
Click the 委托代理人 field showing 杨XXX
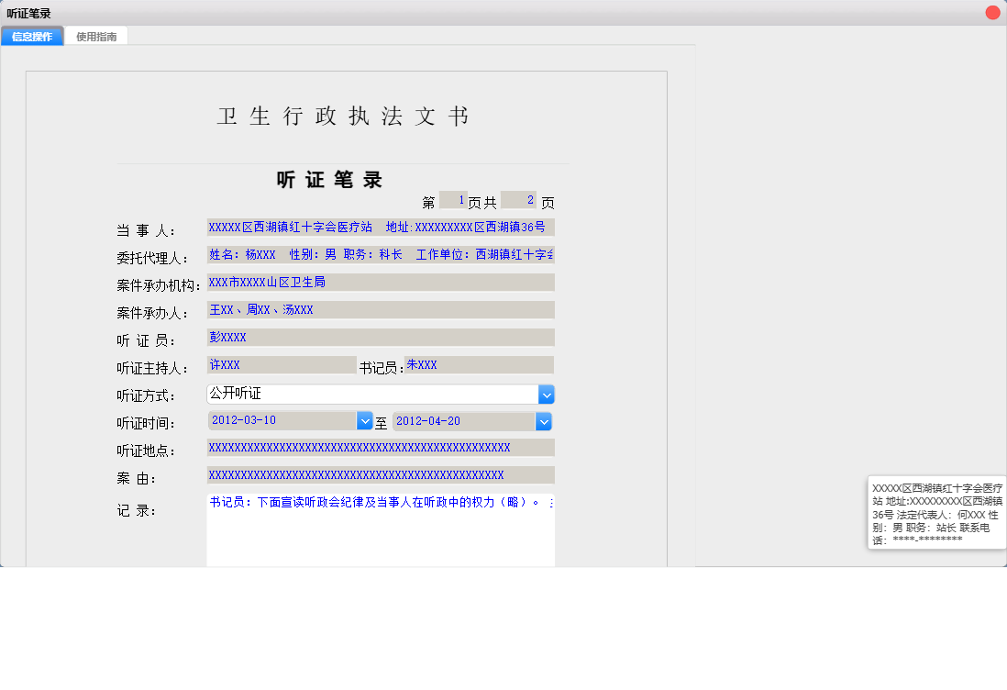[380, 254]
